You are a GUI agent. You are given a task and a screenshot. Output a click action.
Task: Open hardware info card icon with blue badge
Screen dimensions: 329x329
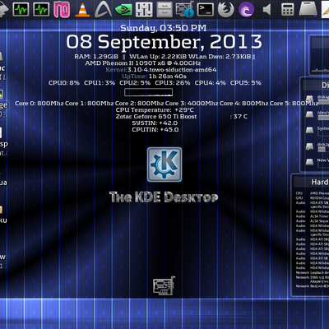click(185, 9)
